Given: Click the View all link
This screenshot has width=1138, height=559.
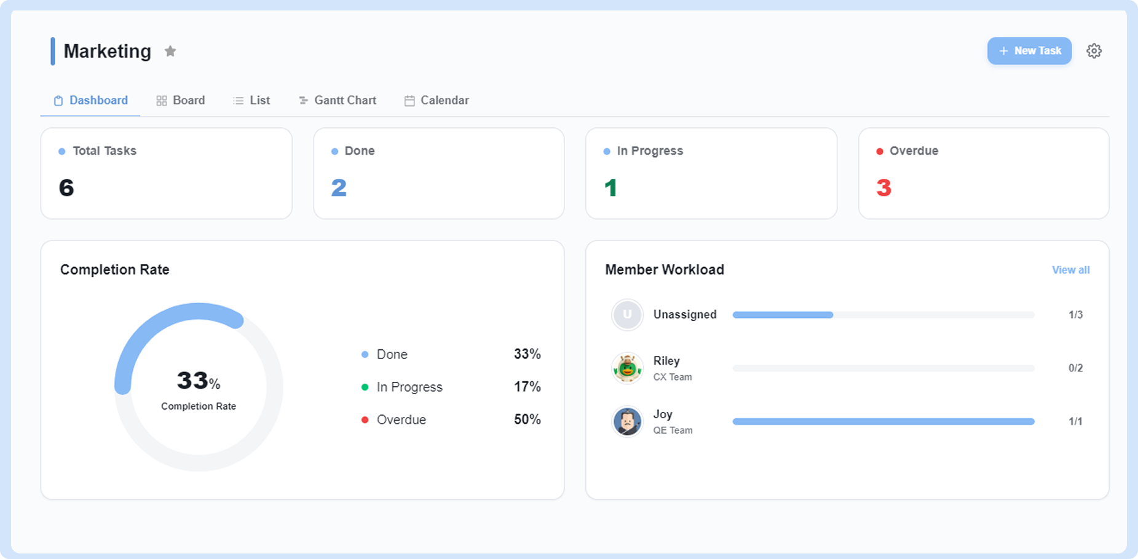Looking at the screenshot, I should (1070, 270).
